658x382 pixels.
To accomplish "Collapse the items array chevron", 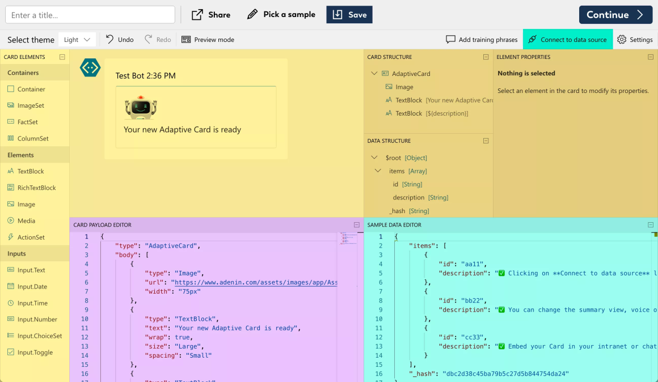I will click(378, 171).
